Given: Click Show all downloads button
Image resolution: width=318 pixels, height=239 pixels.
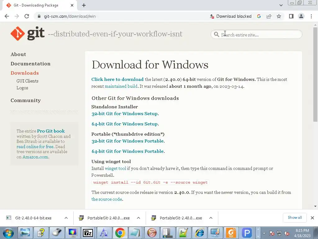Looking at the screenshot, I should tap(295, 218).
